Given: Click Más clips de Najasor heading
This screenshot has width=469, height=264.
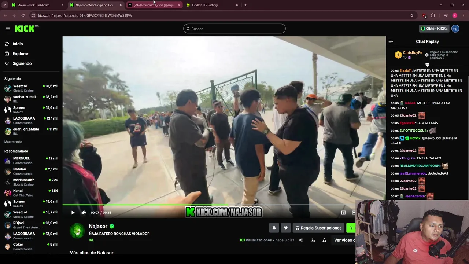Looking at the screenshot, I should click(91, 253).
